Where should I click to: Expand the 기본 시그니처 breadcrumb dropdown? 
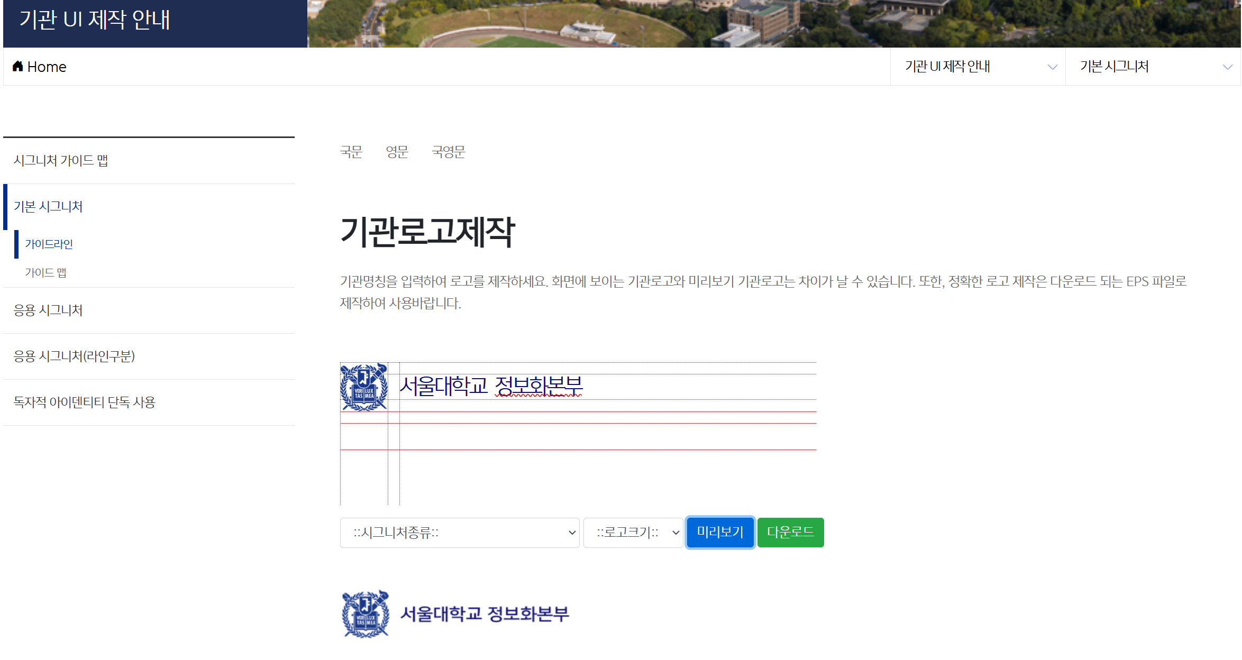point(1153,67)
